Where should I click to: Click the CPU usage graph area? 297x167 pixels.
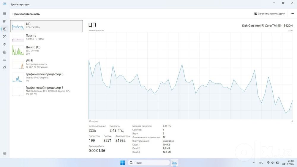coord(191,76)
